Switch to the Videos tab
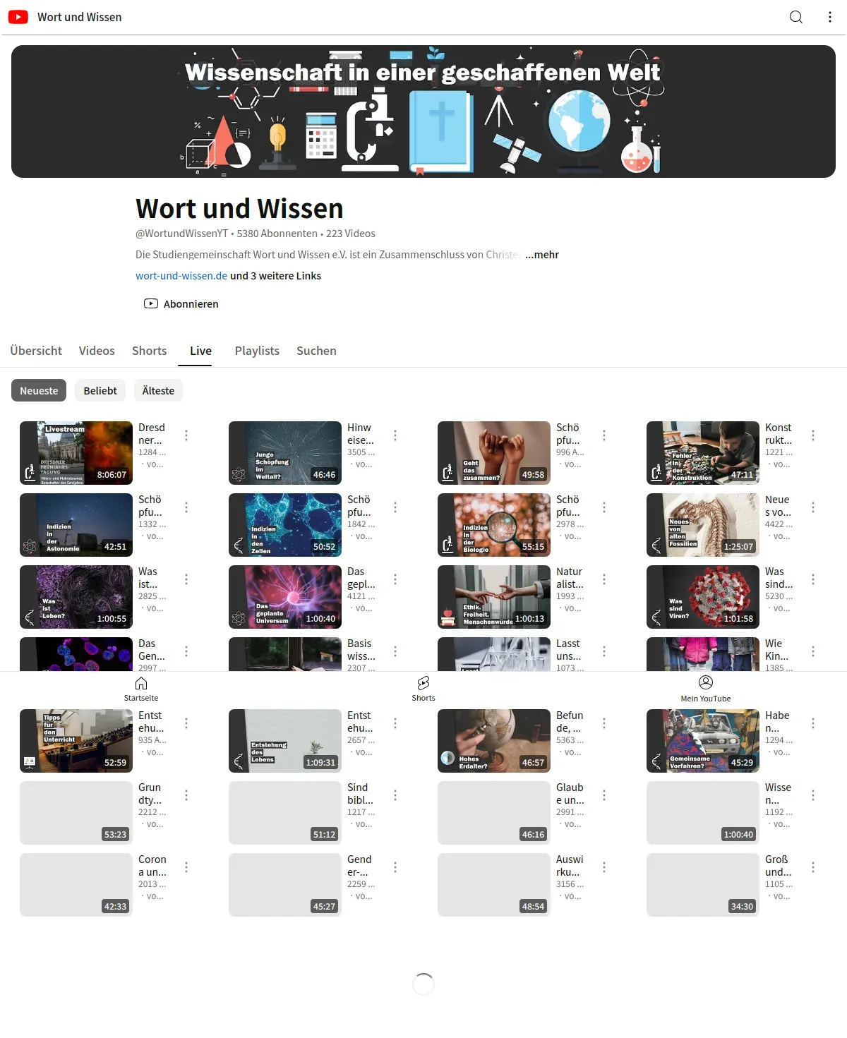 click(97, 351)
